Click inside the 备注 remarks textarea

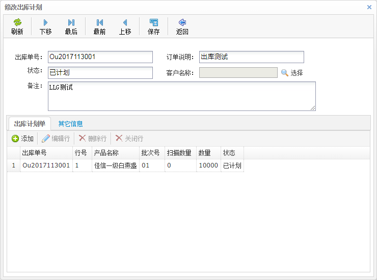click(x=181, y=96)
